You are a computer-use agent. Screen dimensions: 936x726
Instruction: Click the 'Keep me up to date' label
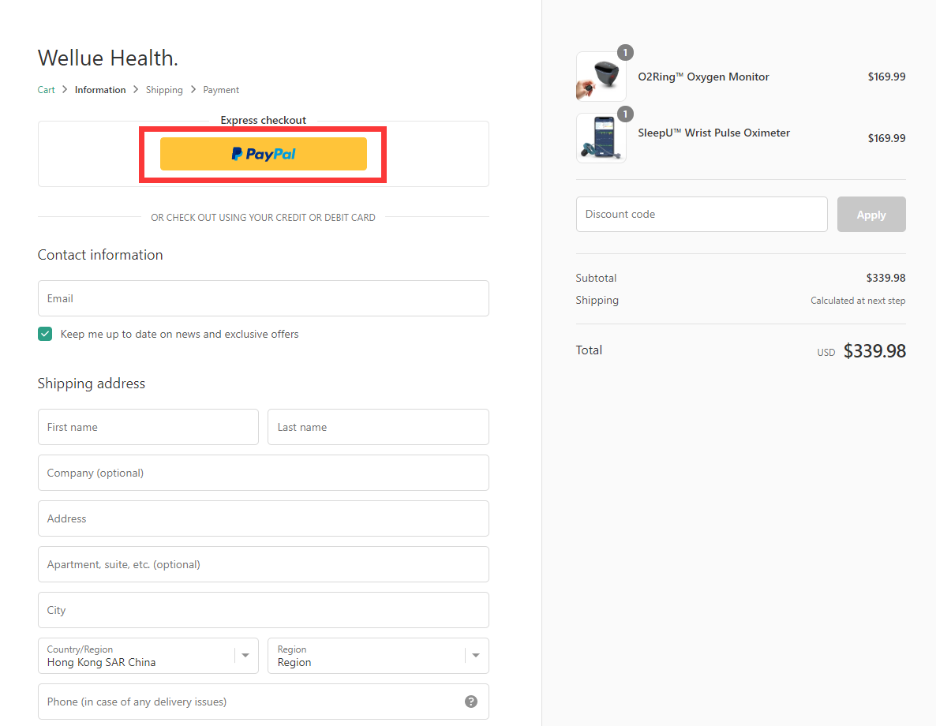coord(179,334)
